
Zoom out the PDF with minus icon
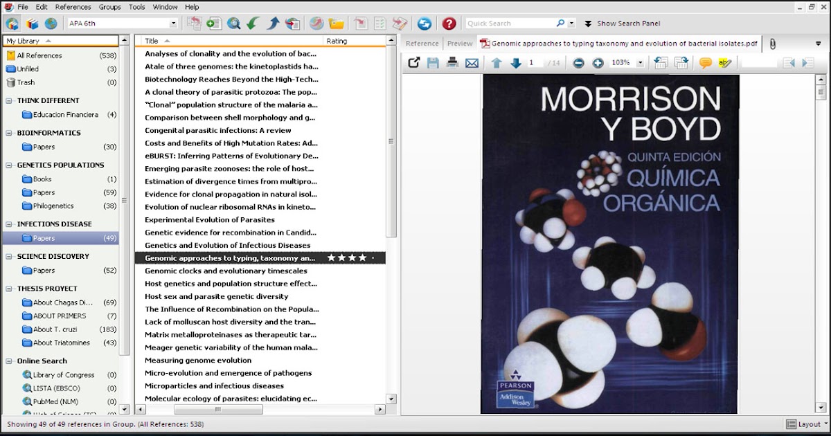pyautogui.click(x=579, y=62)
